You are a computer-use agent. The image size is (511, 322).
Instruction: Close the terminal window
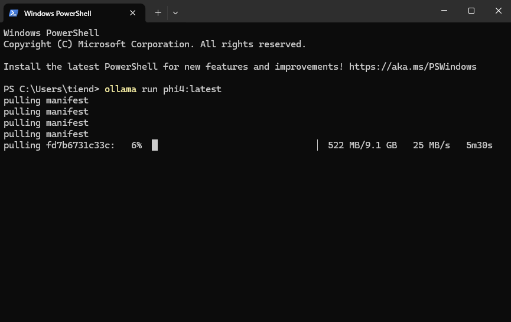[x=498, y=11]
